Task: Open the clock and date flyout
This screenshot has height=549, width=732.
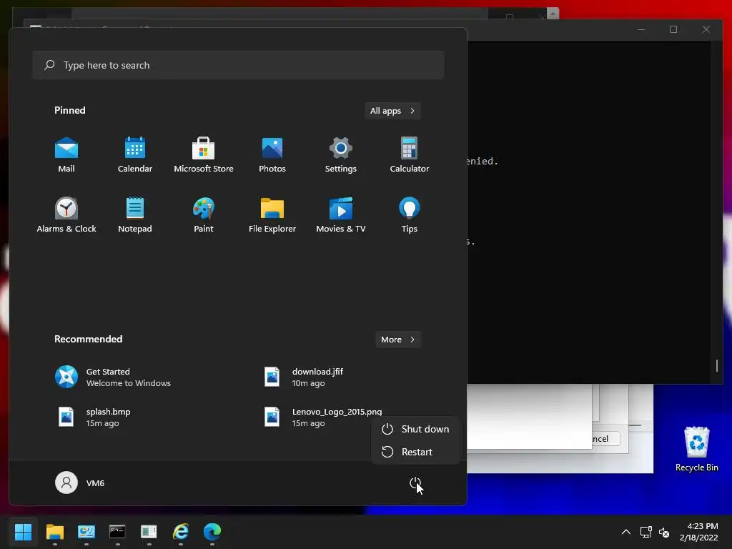Action: 698,532
